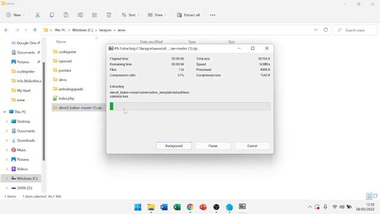
Task: Open Google Chrome from the taskbar
Action: click(190, 207)
